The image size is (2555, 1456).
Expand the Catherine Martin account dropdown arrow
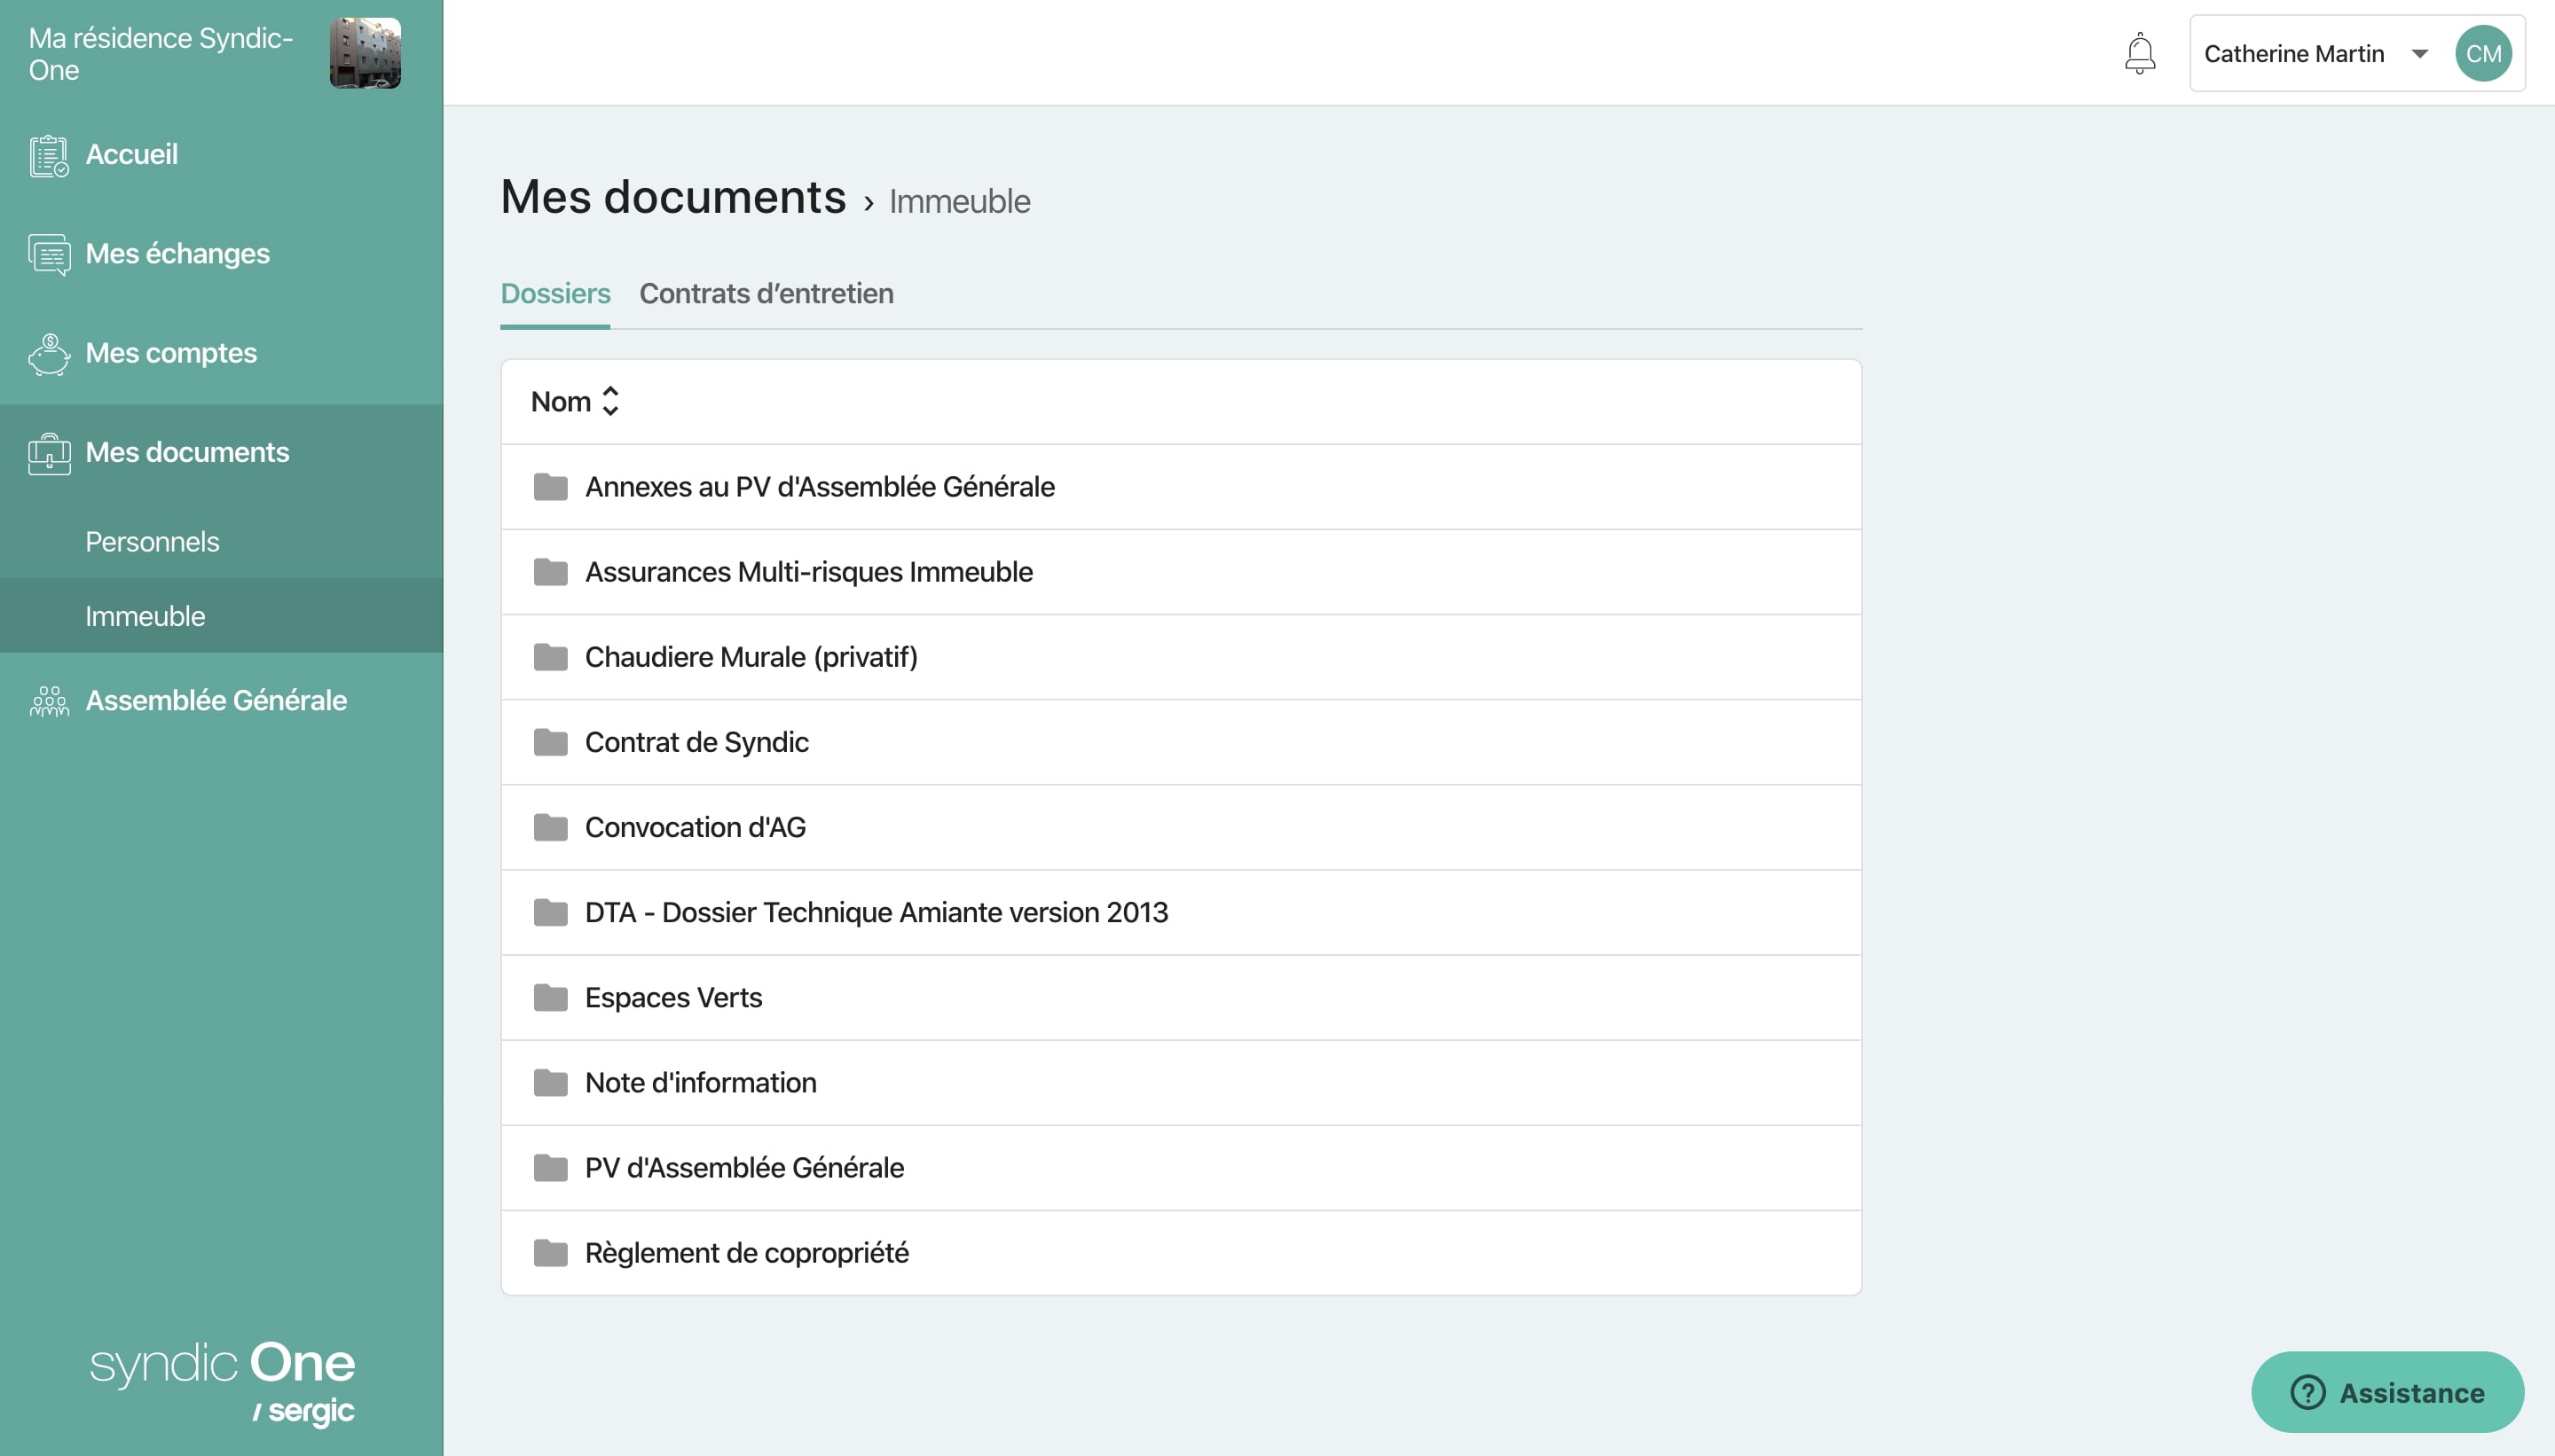tap(2419, 54)
